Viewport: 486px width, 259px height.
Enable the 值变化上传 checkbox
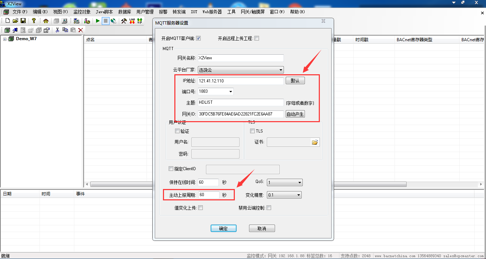pyautogui.click(x=201, y=208)
